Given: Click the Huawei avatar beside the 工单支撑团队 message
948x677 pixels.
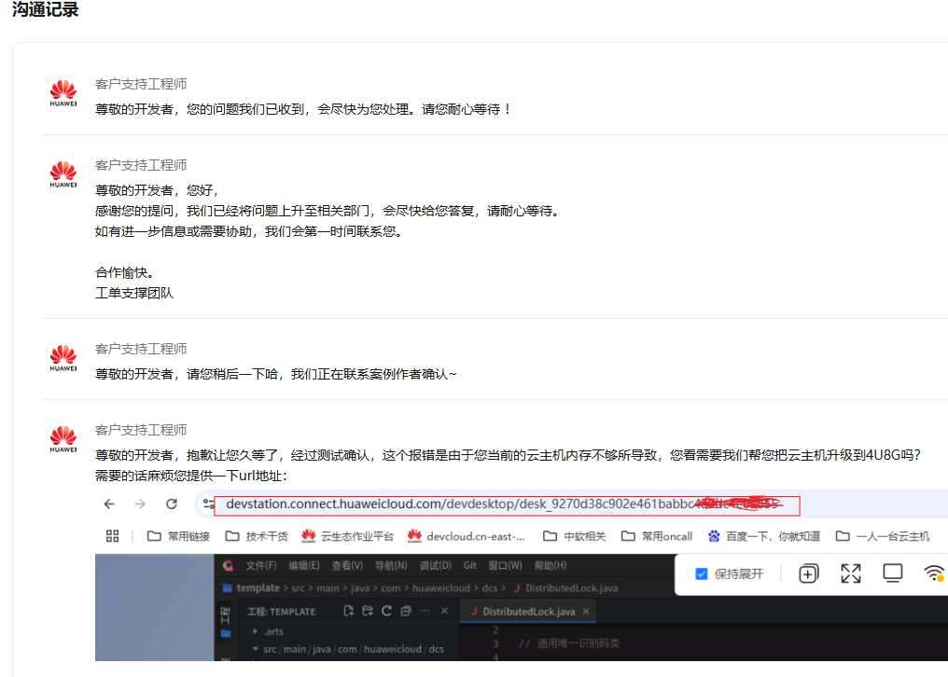Looking at the screenshot, I should [x=63, y=174].
